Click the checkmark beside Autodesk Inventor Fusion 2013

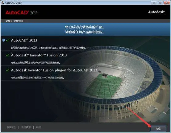8,55
